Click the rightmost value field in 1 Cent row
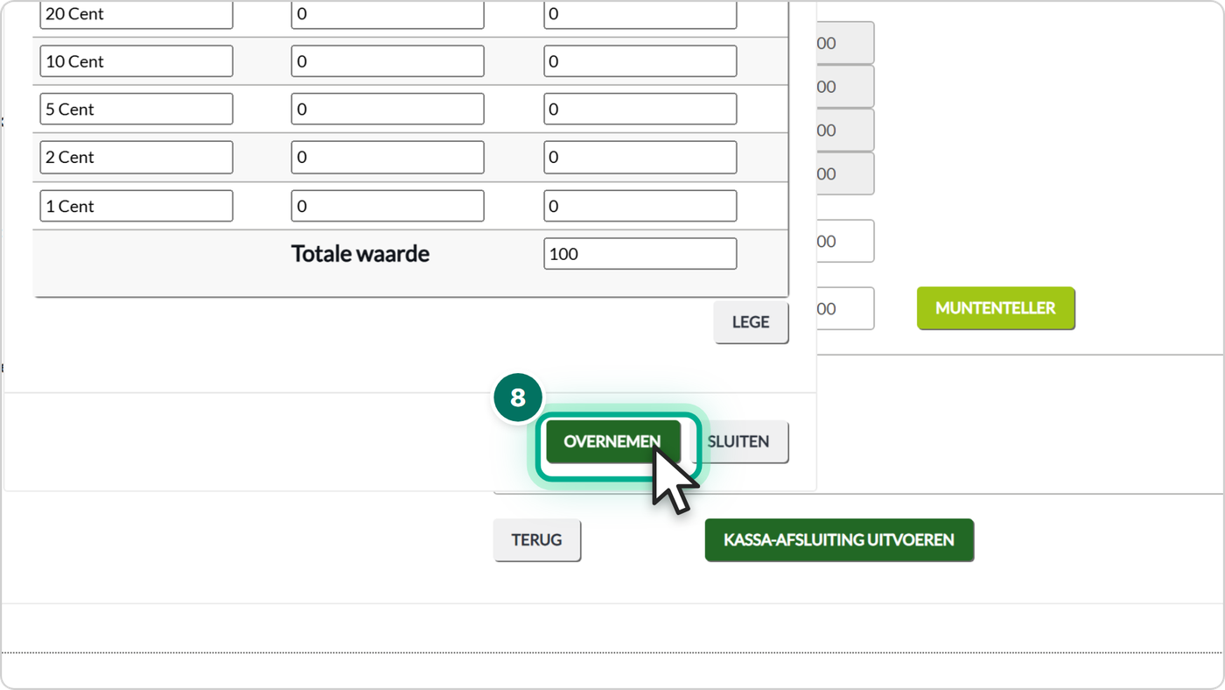 point(640,206)
